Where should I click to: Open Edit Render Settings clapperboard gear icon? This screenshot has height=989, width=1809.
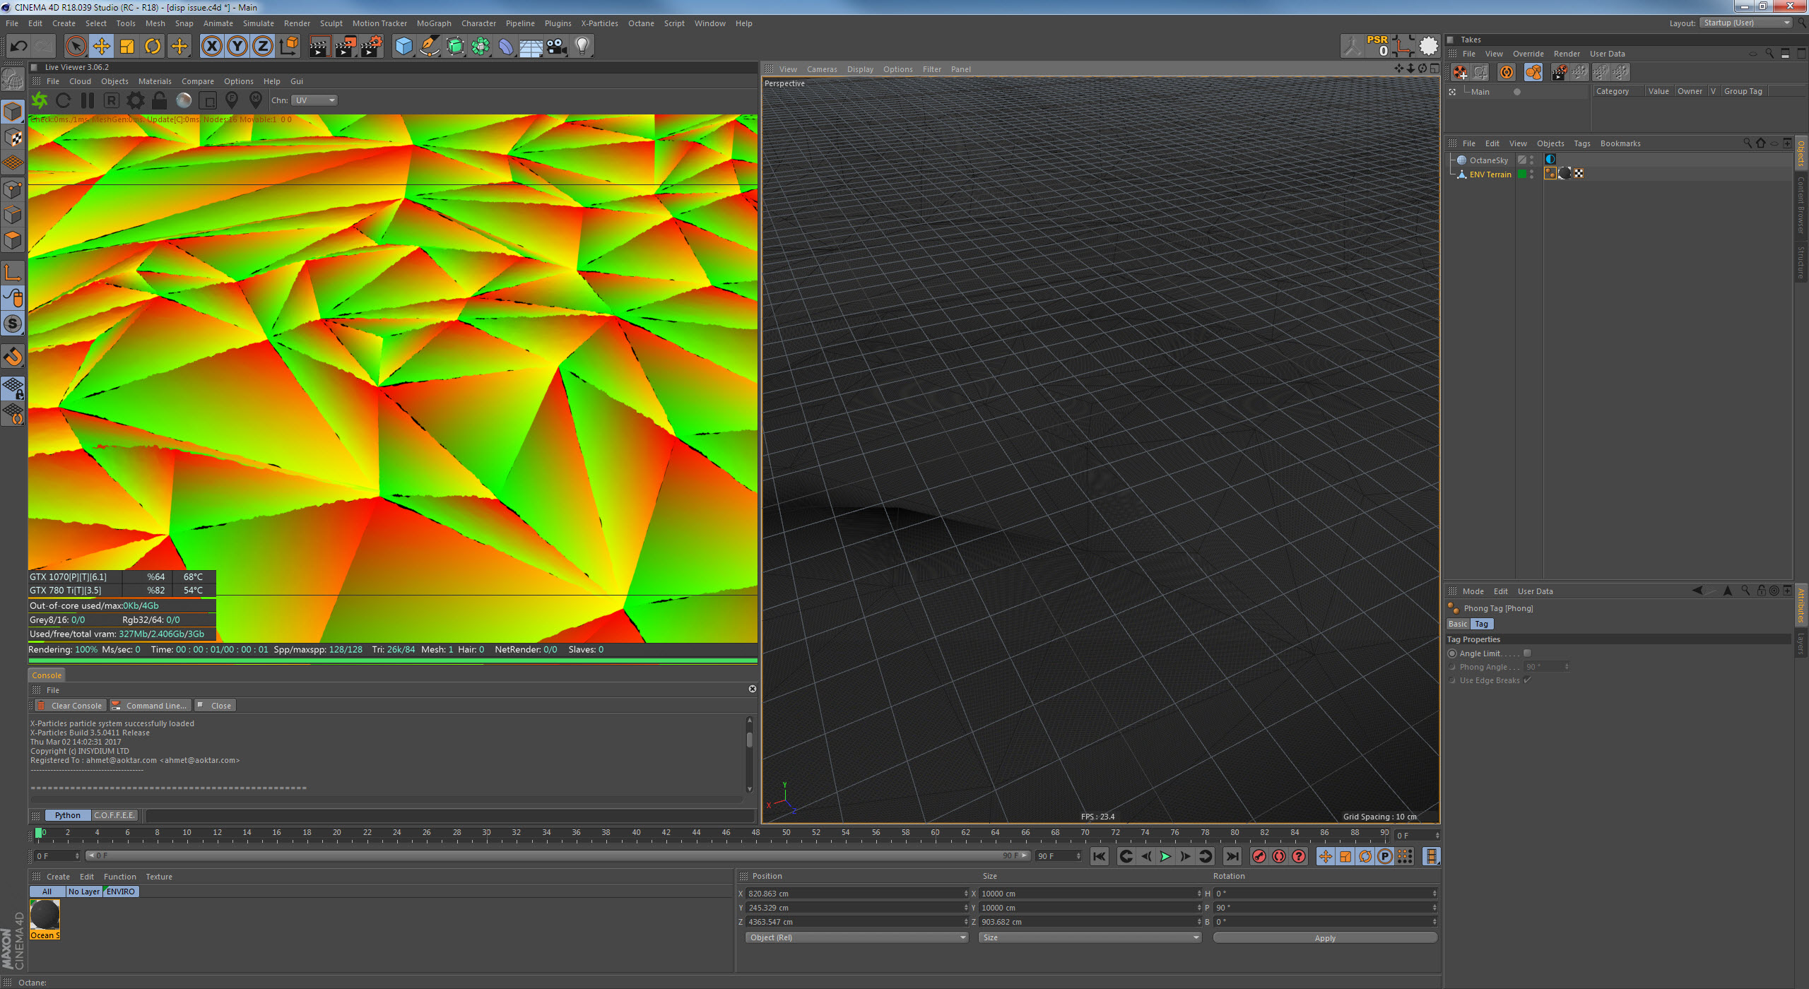click(372, 47)
